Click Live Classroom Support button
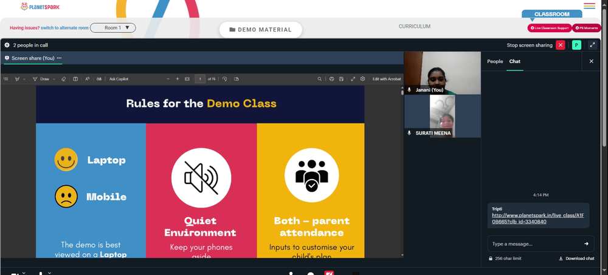 (x=550, y=28)
